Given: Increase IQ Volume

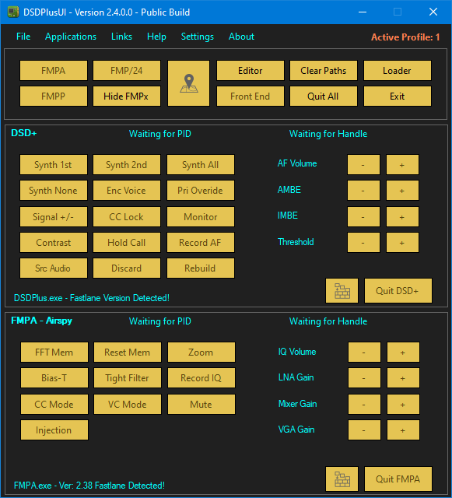Looking at the screenshot, I should click(x=403, y=352).
